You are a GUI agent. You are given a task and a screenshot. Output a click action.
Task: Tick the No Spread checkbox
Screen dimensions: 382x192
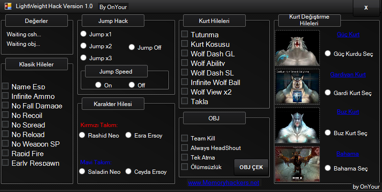click(x=5, y=124)
